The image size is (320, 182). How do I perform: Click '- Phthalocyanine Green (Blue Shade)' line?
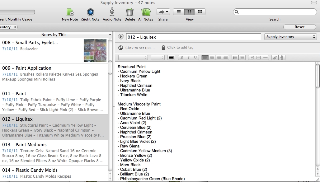(x=151, y=179)
